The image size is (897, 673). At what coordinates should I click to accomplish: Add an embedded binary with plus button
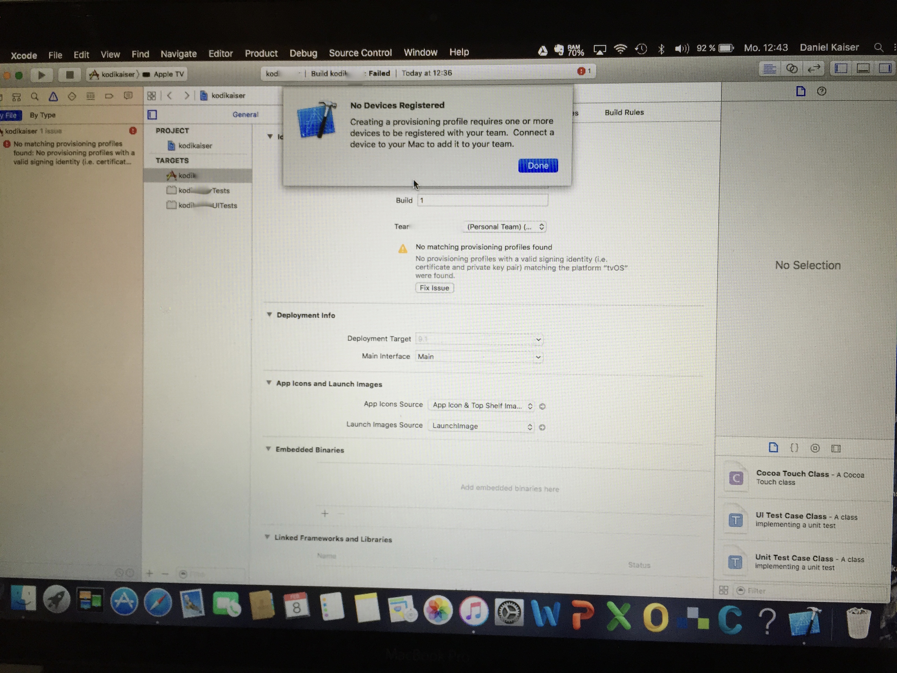325,514
